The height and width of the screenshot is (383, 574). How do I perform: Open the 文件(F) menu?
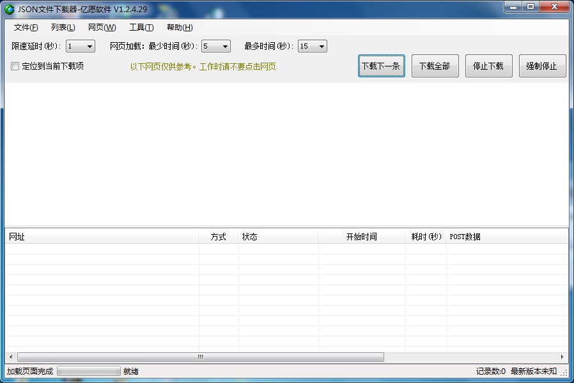tap(26, 27)
